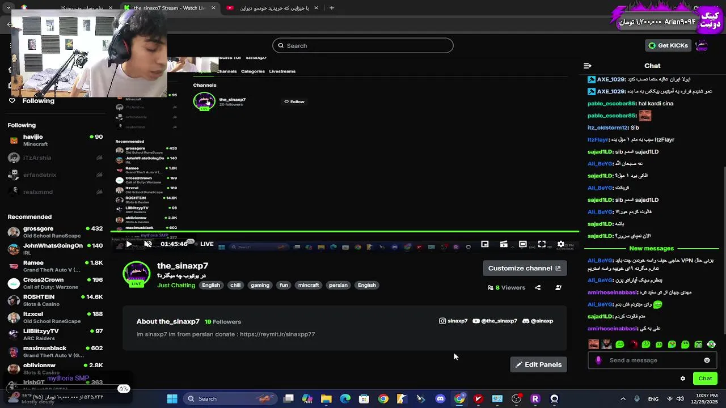Jump to LIVE in the player
The width and height of the screenshot is (726, 408).
[206, 244]
